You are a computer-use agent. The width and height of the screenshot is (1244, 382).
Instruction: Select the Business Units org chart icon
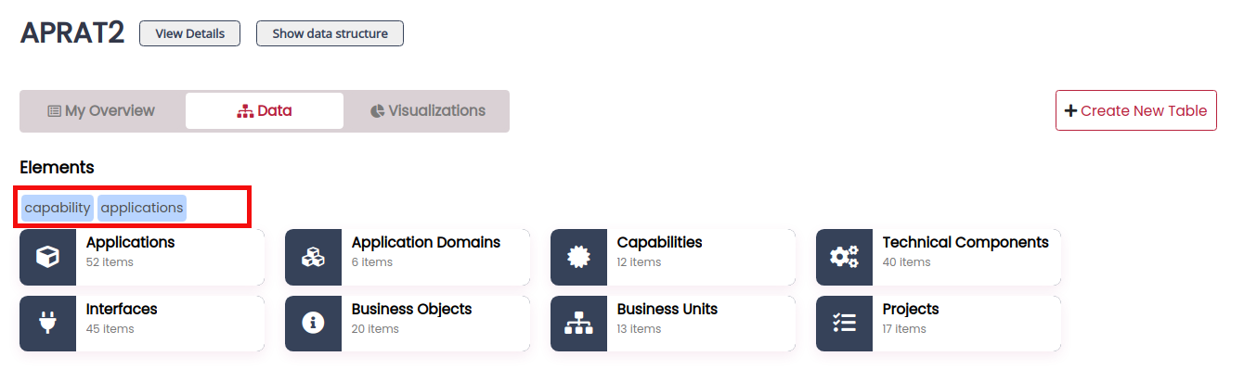578,324
